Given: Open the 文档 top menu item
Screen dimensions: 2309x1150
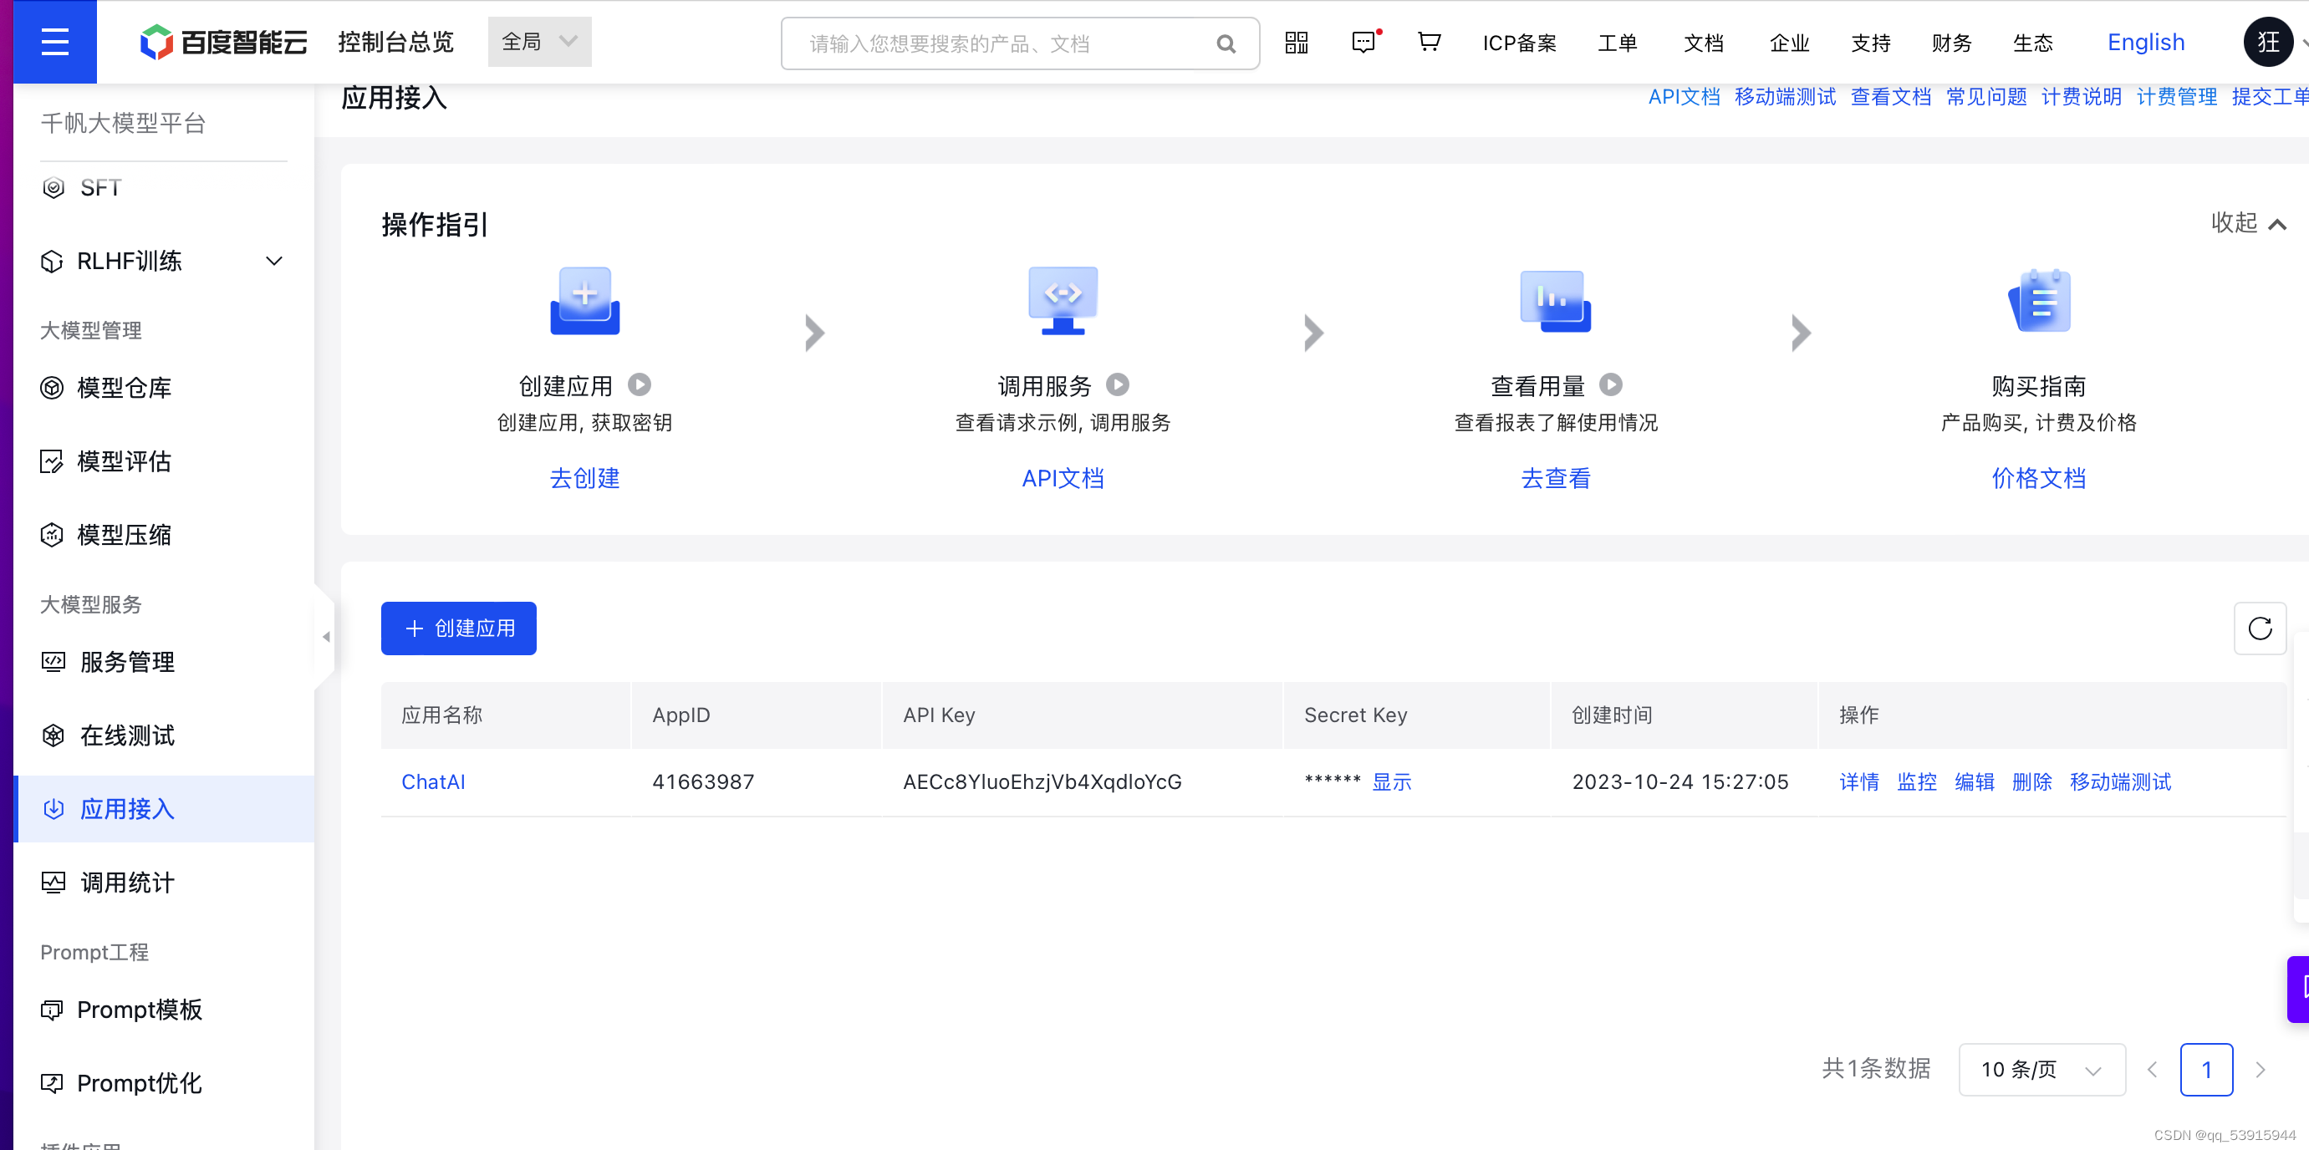Looking at the screenshot, I should (x=1703, y=43).
